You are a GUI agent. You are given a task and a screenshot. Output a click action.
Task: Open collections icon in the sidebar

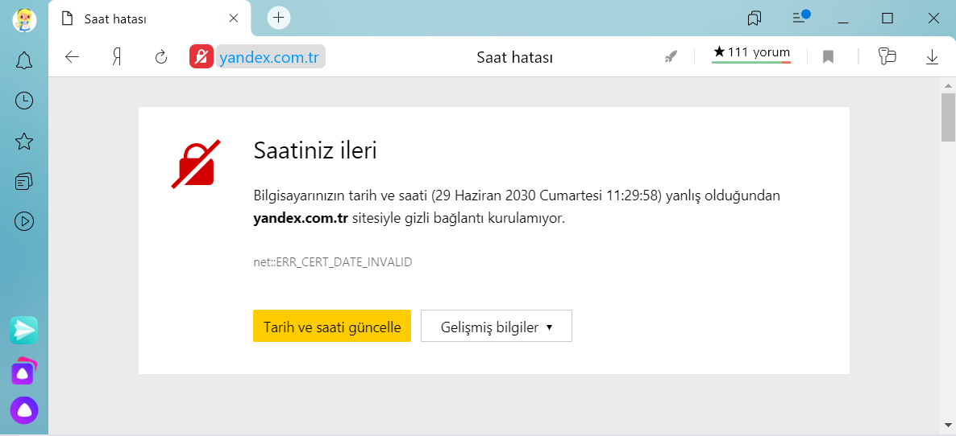click(x=23, y=181)
